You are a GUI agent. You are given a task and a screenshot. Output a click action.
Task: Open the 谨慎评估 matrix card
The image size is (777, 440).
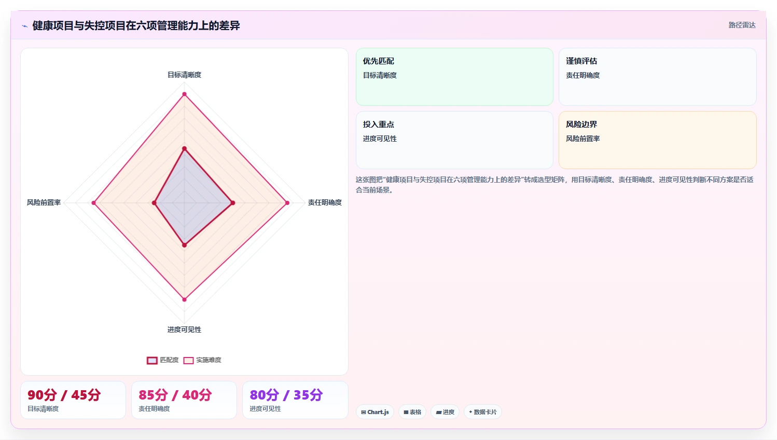657,77
